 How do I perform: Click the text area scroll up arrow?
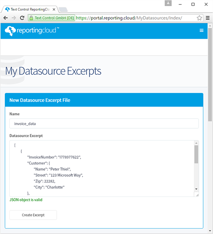196,143
